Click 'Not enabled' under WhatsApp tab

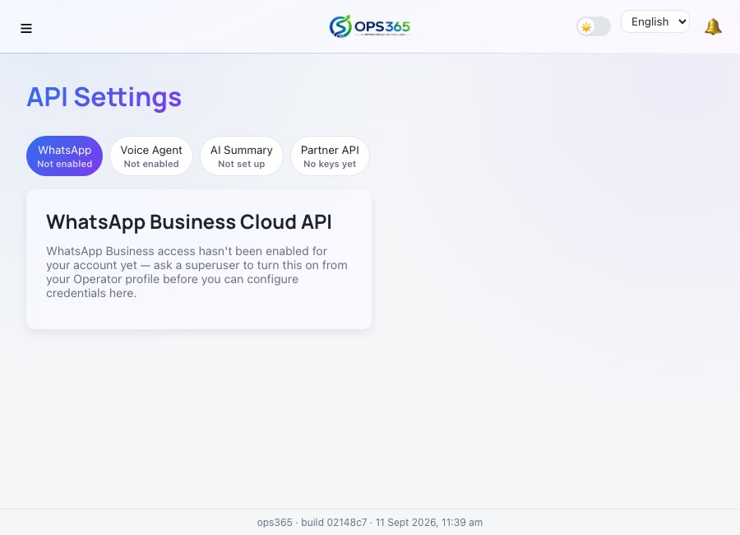[65, 164]
